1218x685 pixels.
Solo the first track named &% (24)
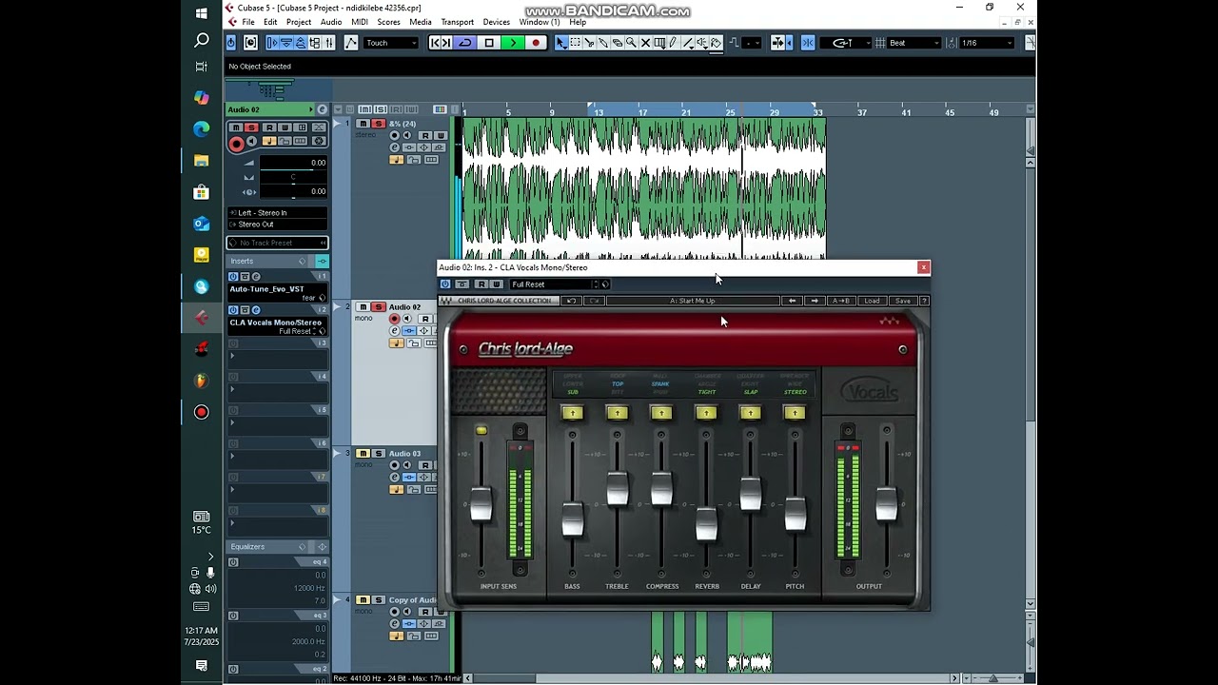[x=378, y=124]
